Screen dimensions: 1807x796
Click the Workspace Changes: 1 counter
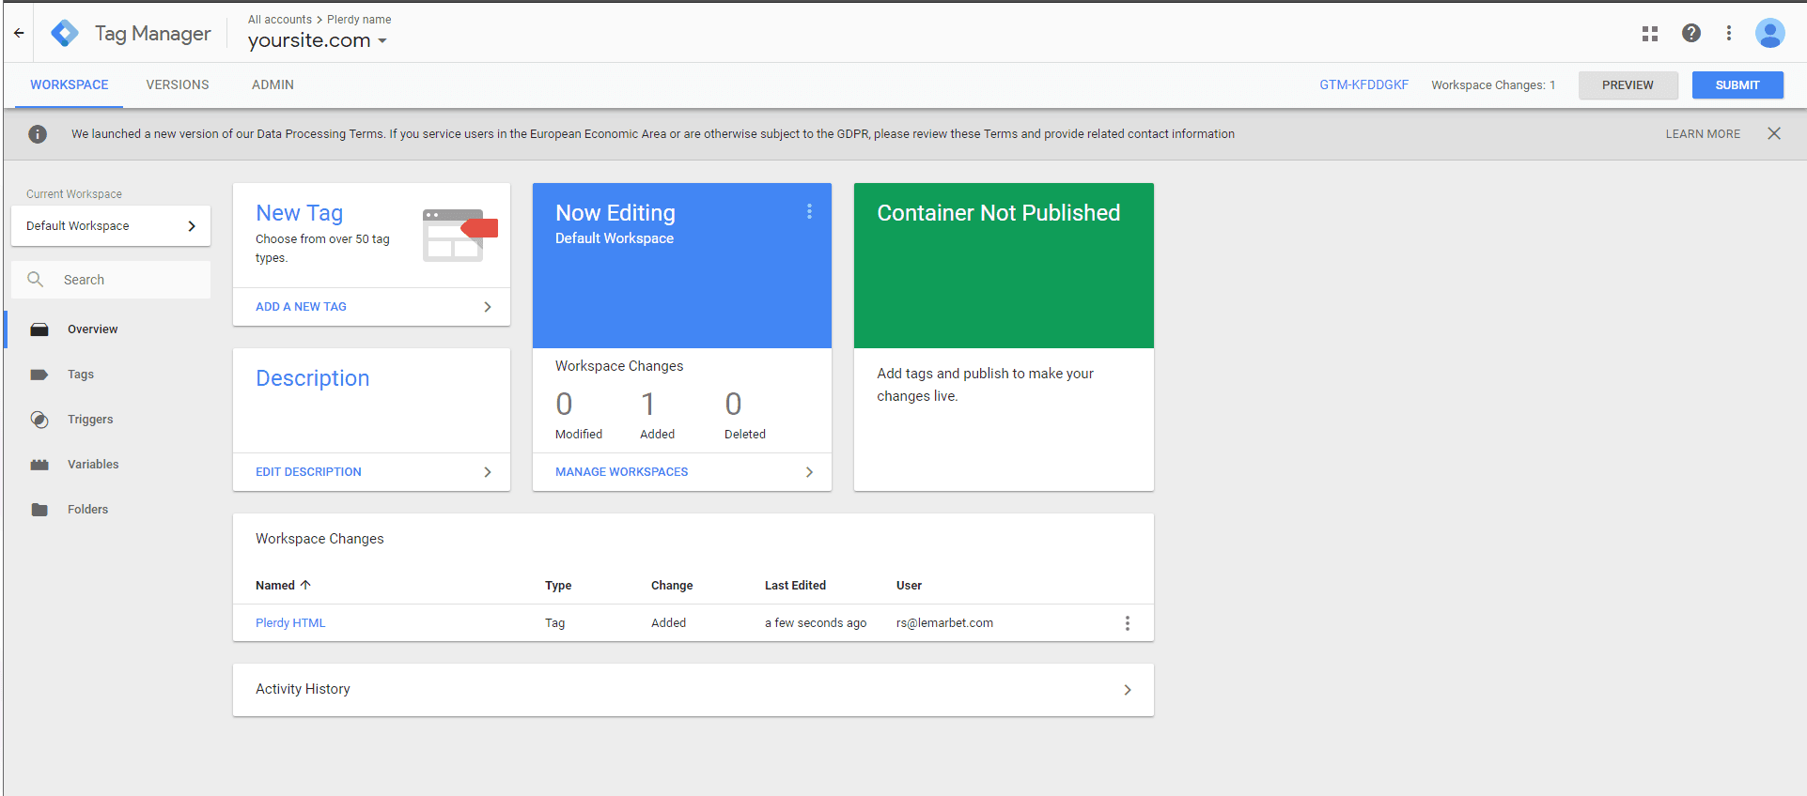click(x=1493, y=84)
